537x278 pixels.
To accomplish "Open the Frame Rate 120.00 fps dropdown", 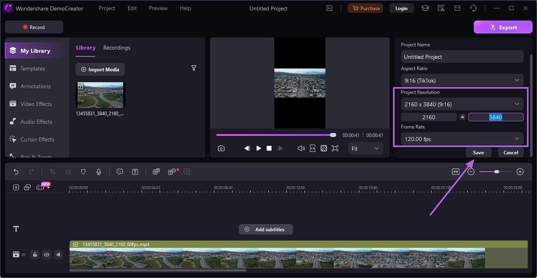I will (x=462, y=139).
